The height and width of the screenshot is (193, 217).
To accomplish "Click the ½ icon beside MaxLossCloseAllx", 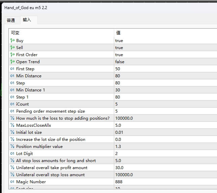I will pyautogui.click(x=12, y=125).
